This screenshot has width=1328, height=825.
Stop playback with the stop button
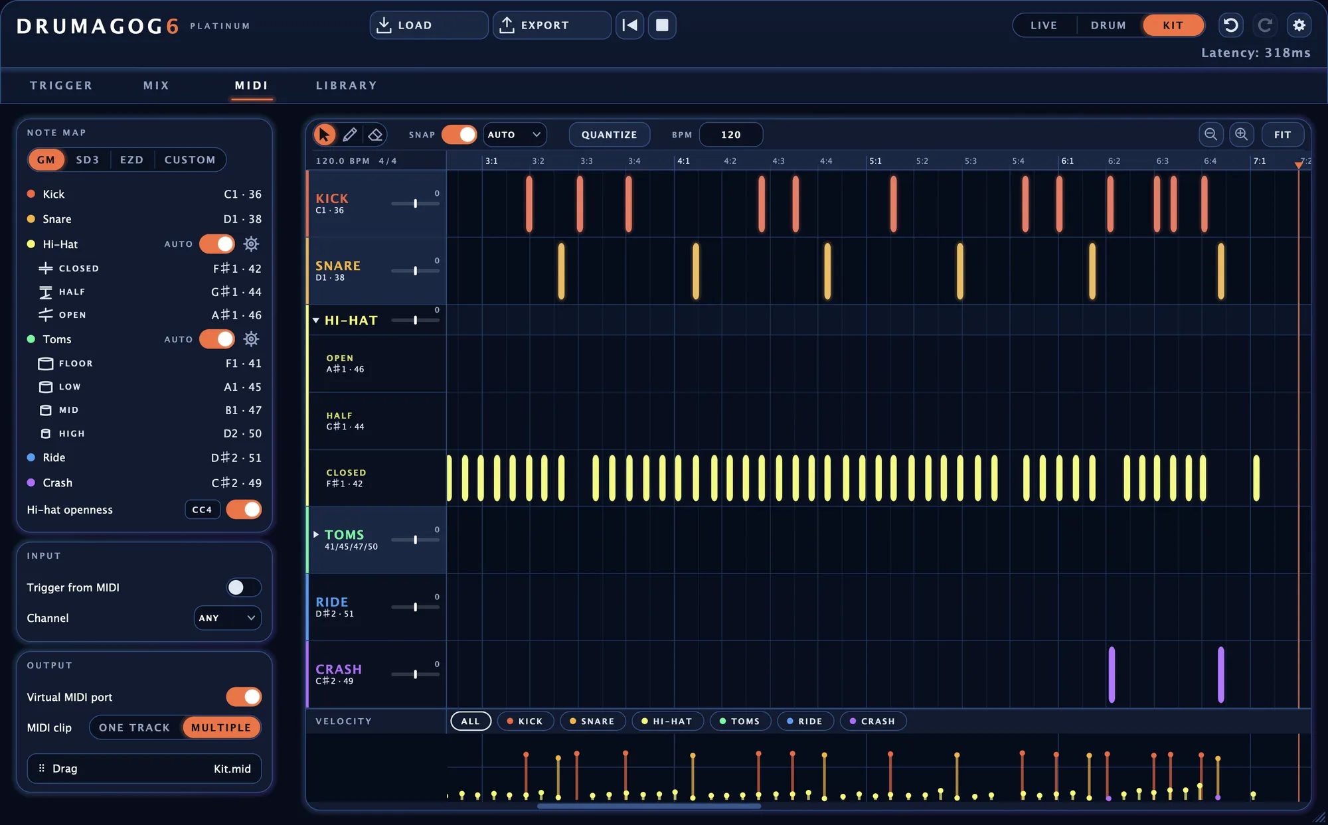pos(662,25)
